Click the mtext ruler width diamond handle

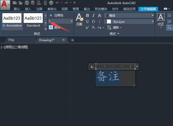pyautogui.click(x=137, y=67)
